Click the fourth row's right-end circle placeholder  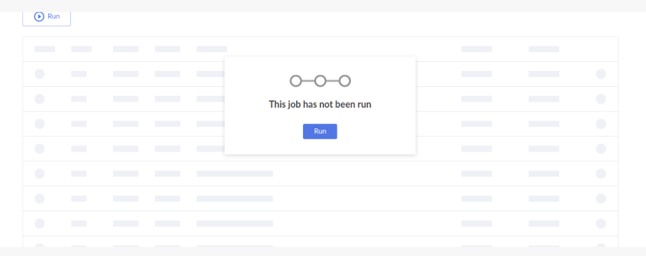point(601,149)
